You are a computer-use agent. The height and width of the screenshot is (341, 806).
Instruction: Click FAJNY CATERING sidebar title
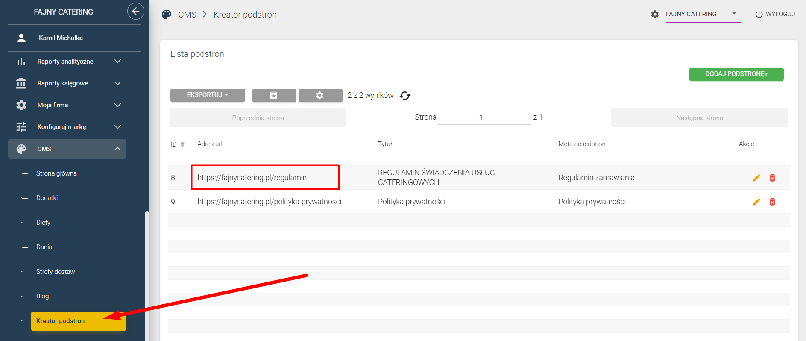tap(63, 12)
